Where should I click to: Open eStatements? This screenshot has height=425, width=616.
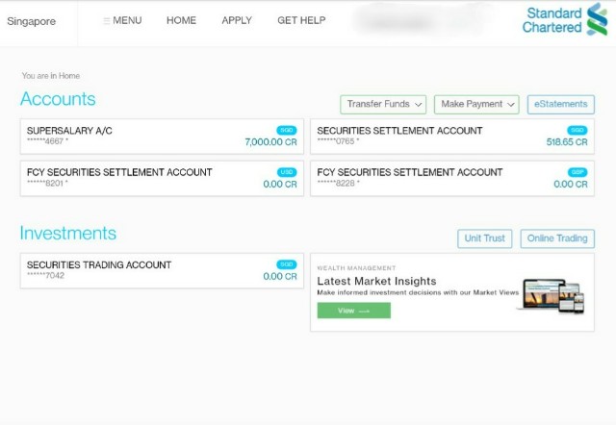click(560, 105)
